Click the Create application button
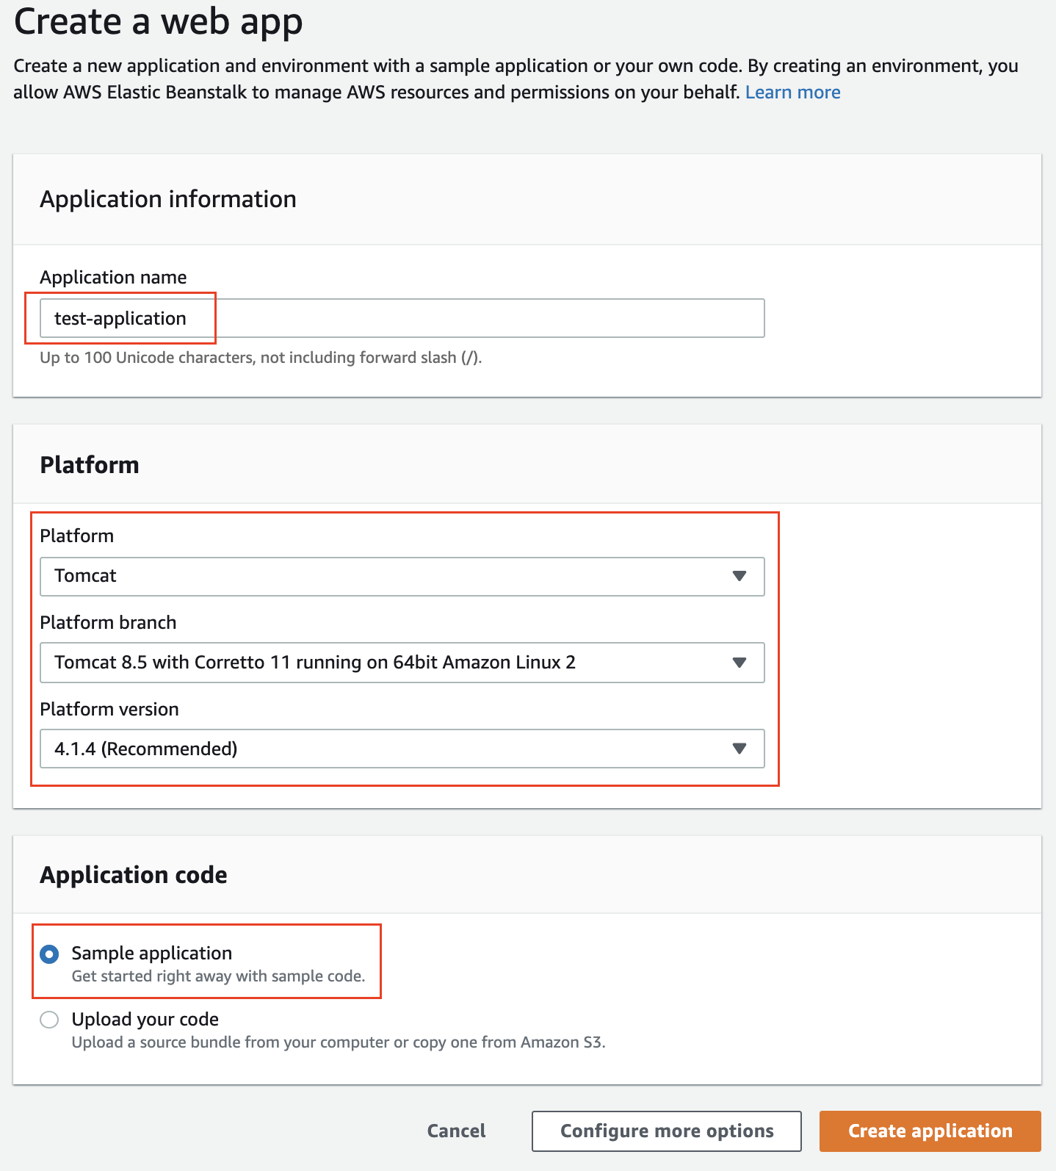 930,1131
